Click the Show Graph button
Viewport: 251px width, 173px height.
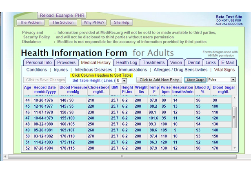(x=195, y=80)
